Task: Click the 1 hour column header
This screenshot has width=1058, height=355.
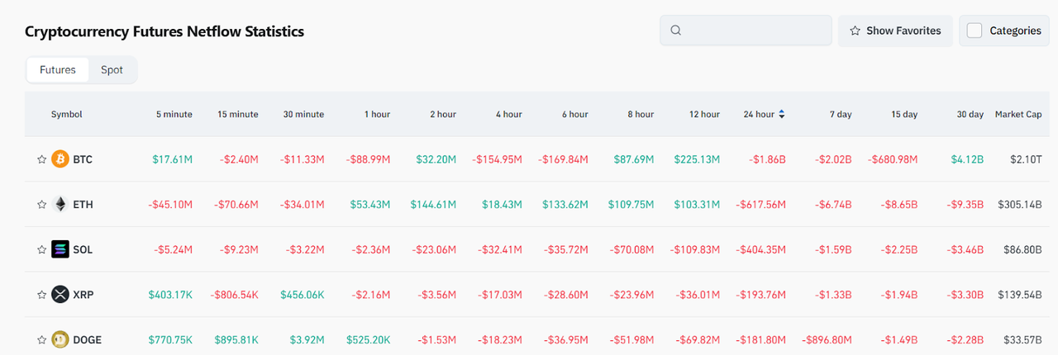Action: pyautogui.click(x=377, y=114)
